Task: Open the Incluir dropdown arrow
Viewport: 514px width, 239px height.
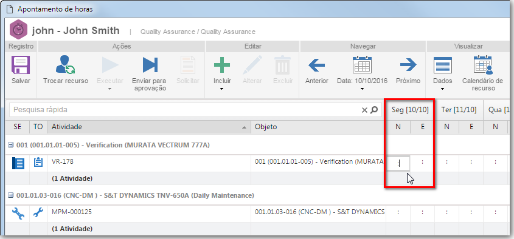Action: (222, 89)
